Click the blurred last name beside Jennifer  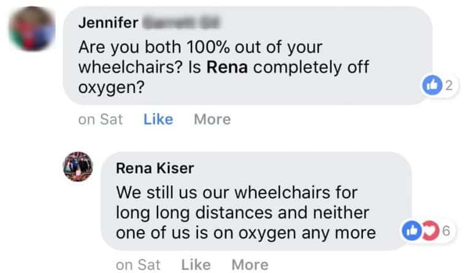(180, 23)
